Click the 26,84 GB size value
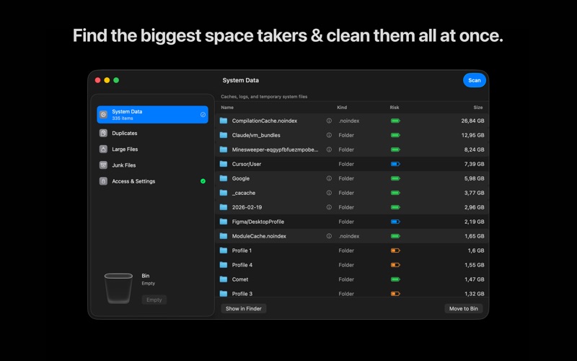Screen dimensions: 577x361 click(472, 121)
